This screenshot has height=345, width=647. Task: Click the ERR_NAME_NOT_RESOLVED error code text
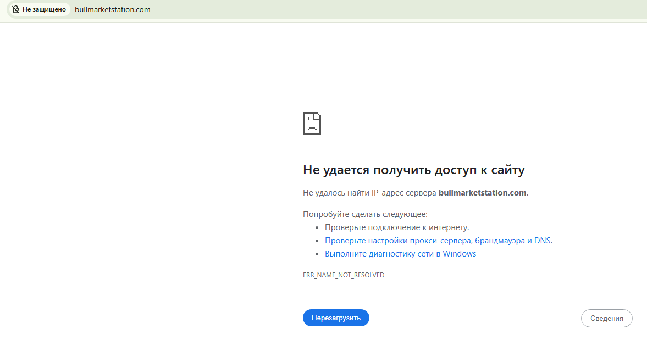pyautogui.click(x=344, y=275)
